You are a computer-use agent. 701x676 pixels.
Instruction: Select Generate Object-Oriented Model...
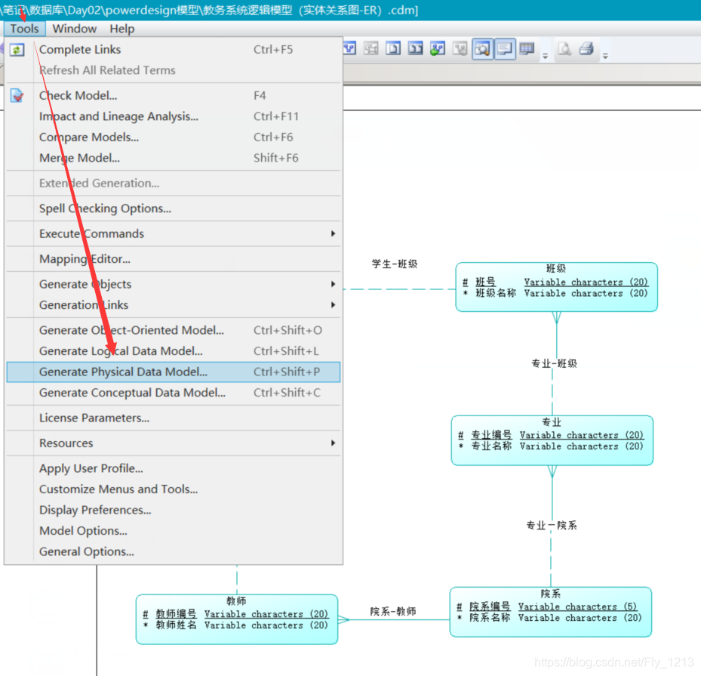pyautogui.click(x=174, y=330)
